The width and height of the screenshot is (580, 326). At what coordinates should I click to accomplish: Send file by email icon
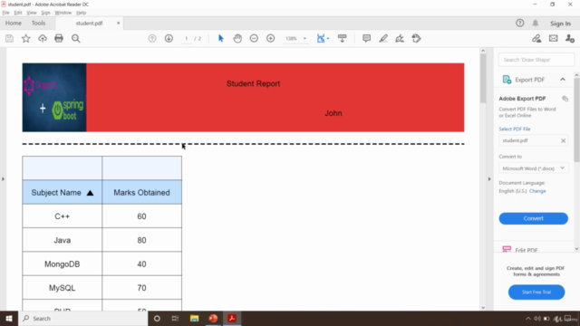554,38
